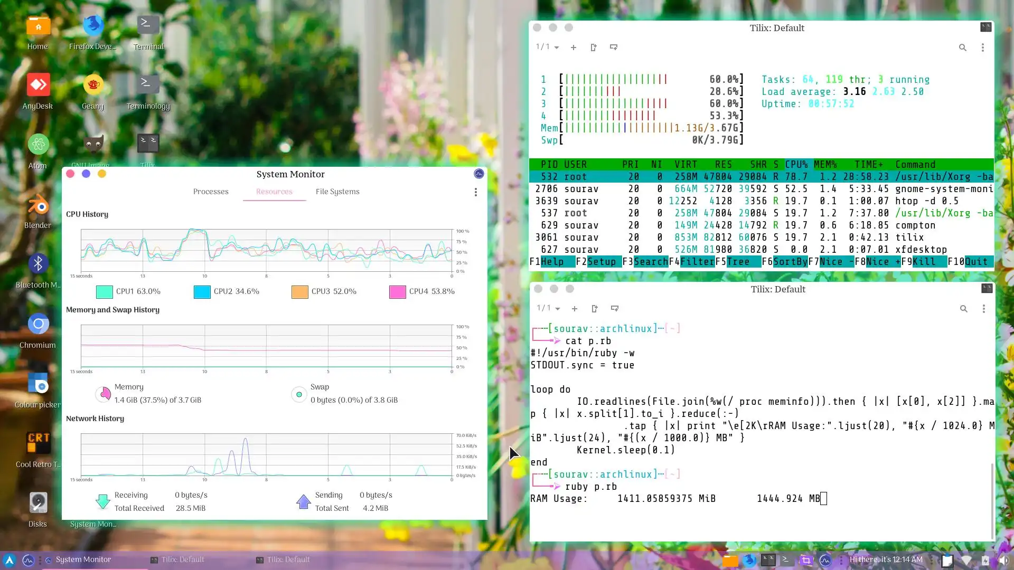Click the CPU1 color swatch
The width and height of the screenshot is (1014, 570).
tap(105, 292)
